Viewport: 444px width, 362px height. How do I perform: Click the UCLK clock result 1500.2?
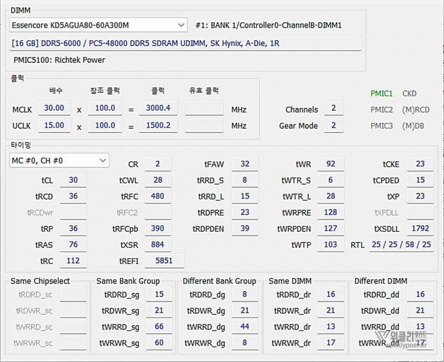coord(158,125)
